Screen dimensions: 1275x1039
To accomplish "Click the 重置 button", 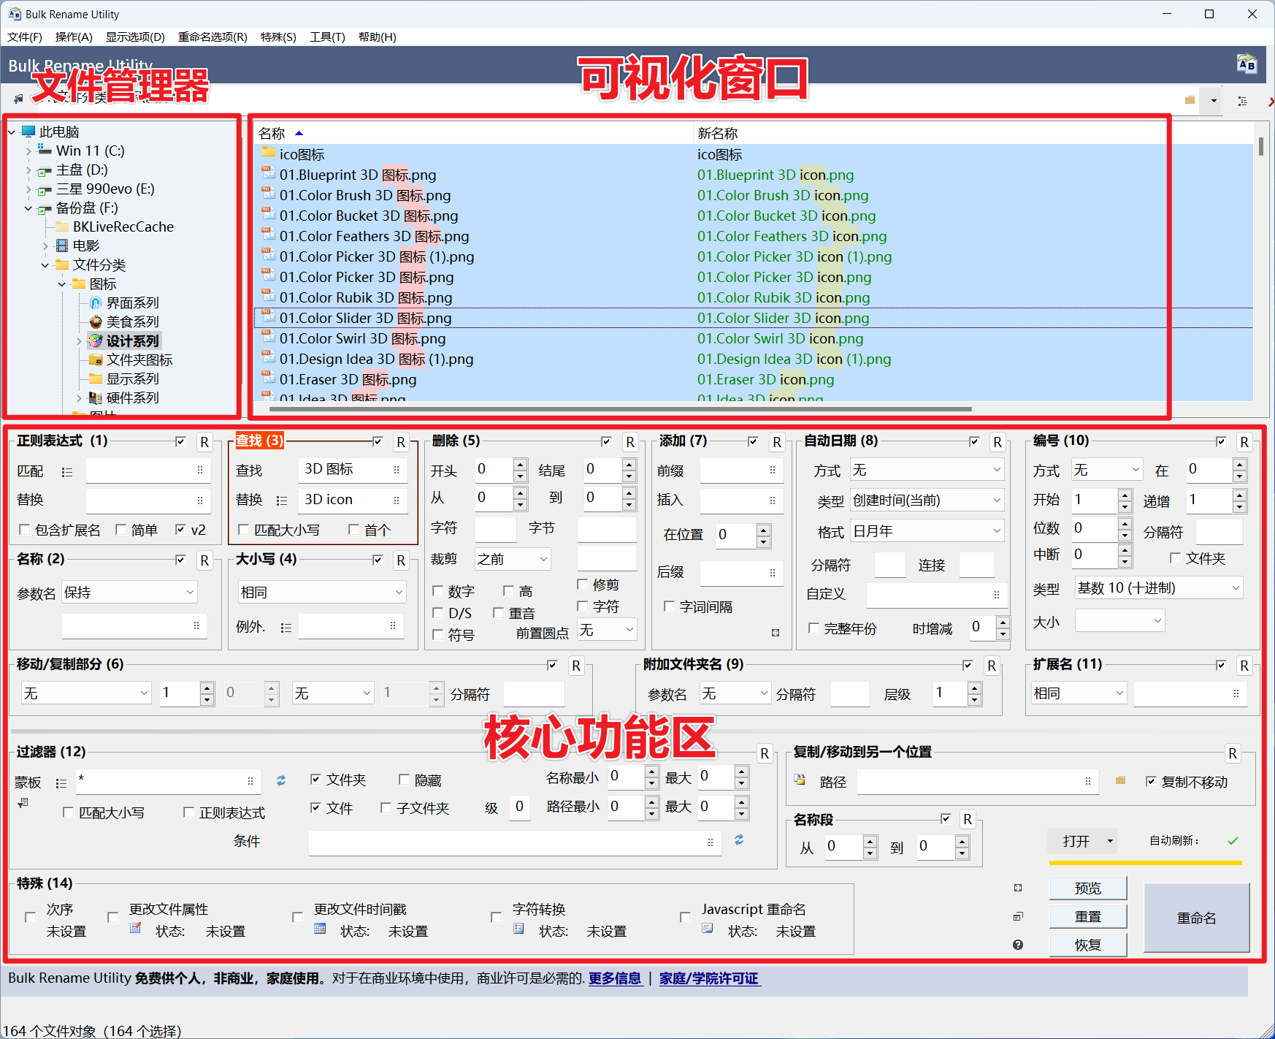I will pyautogui.click(x=1088, y=916).
